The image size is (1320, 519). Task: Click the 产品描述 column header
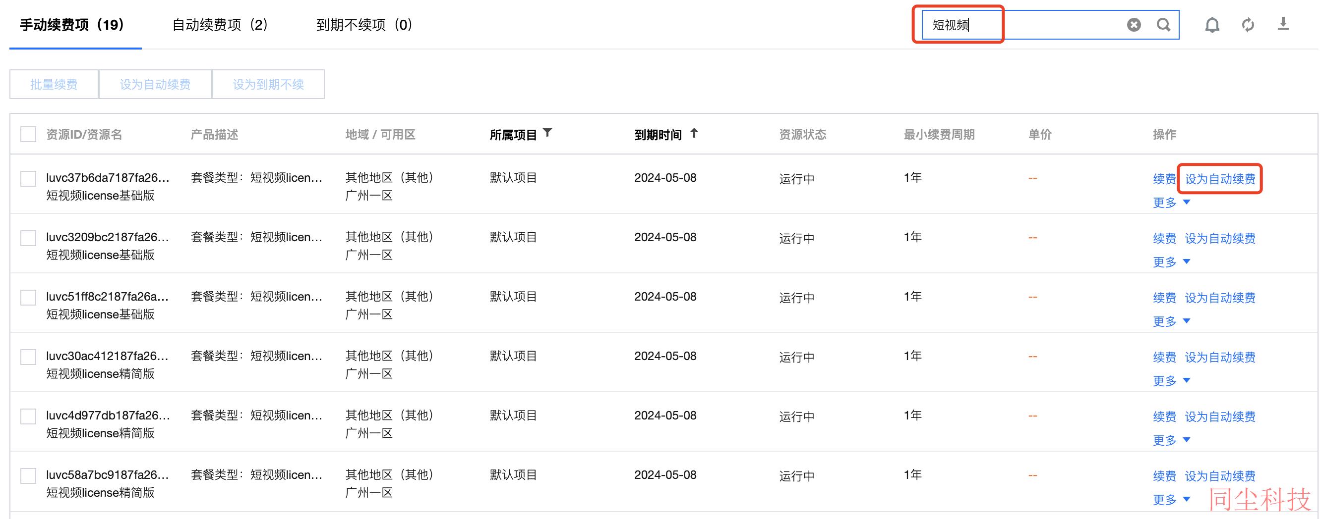214,135
